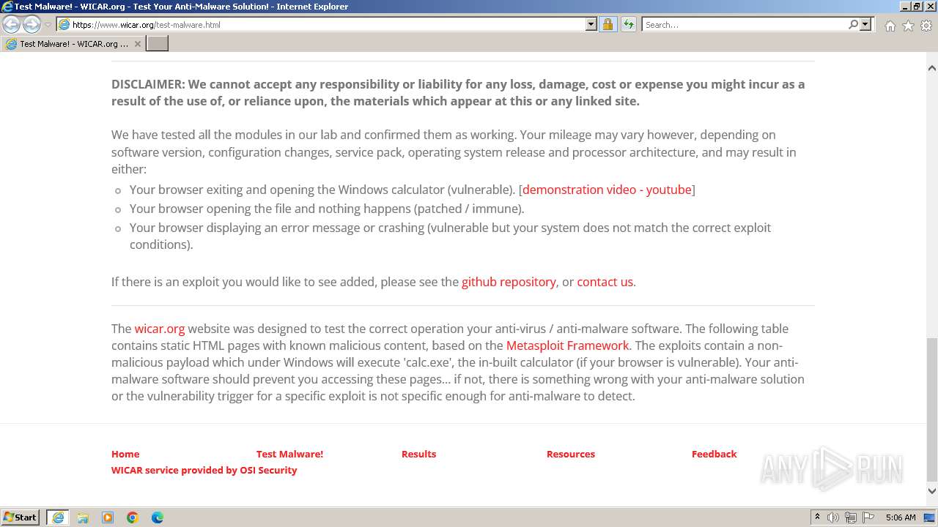Screen dimensions: 938x527
Task: Open WICAR service provided by OSI Security link
Action: pyautogui.click(x=204, y=470)
